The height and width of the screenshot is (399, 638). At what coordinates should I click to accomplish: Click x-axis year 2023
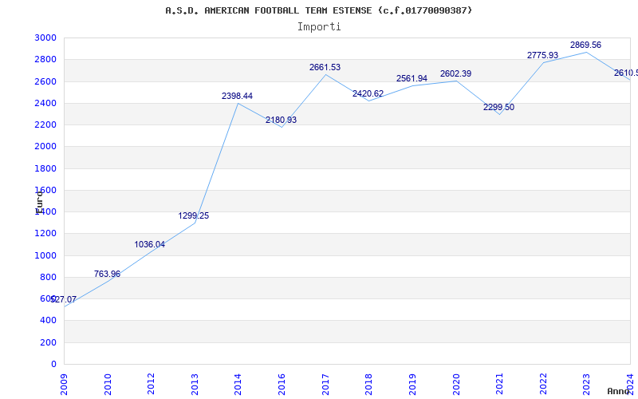586,384
